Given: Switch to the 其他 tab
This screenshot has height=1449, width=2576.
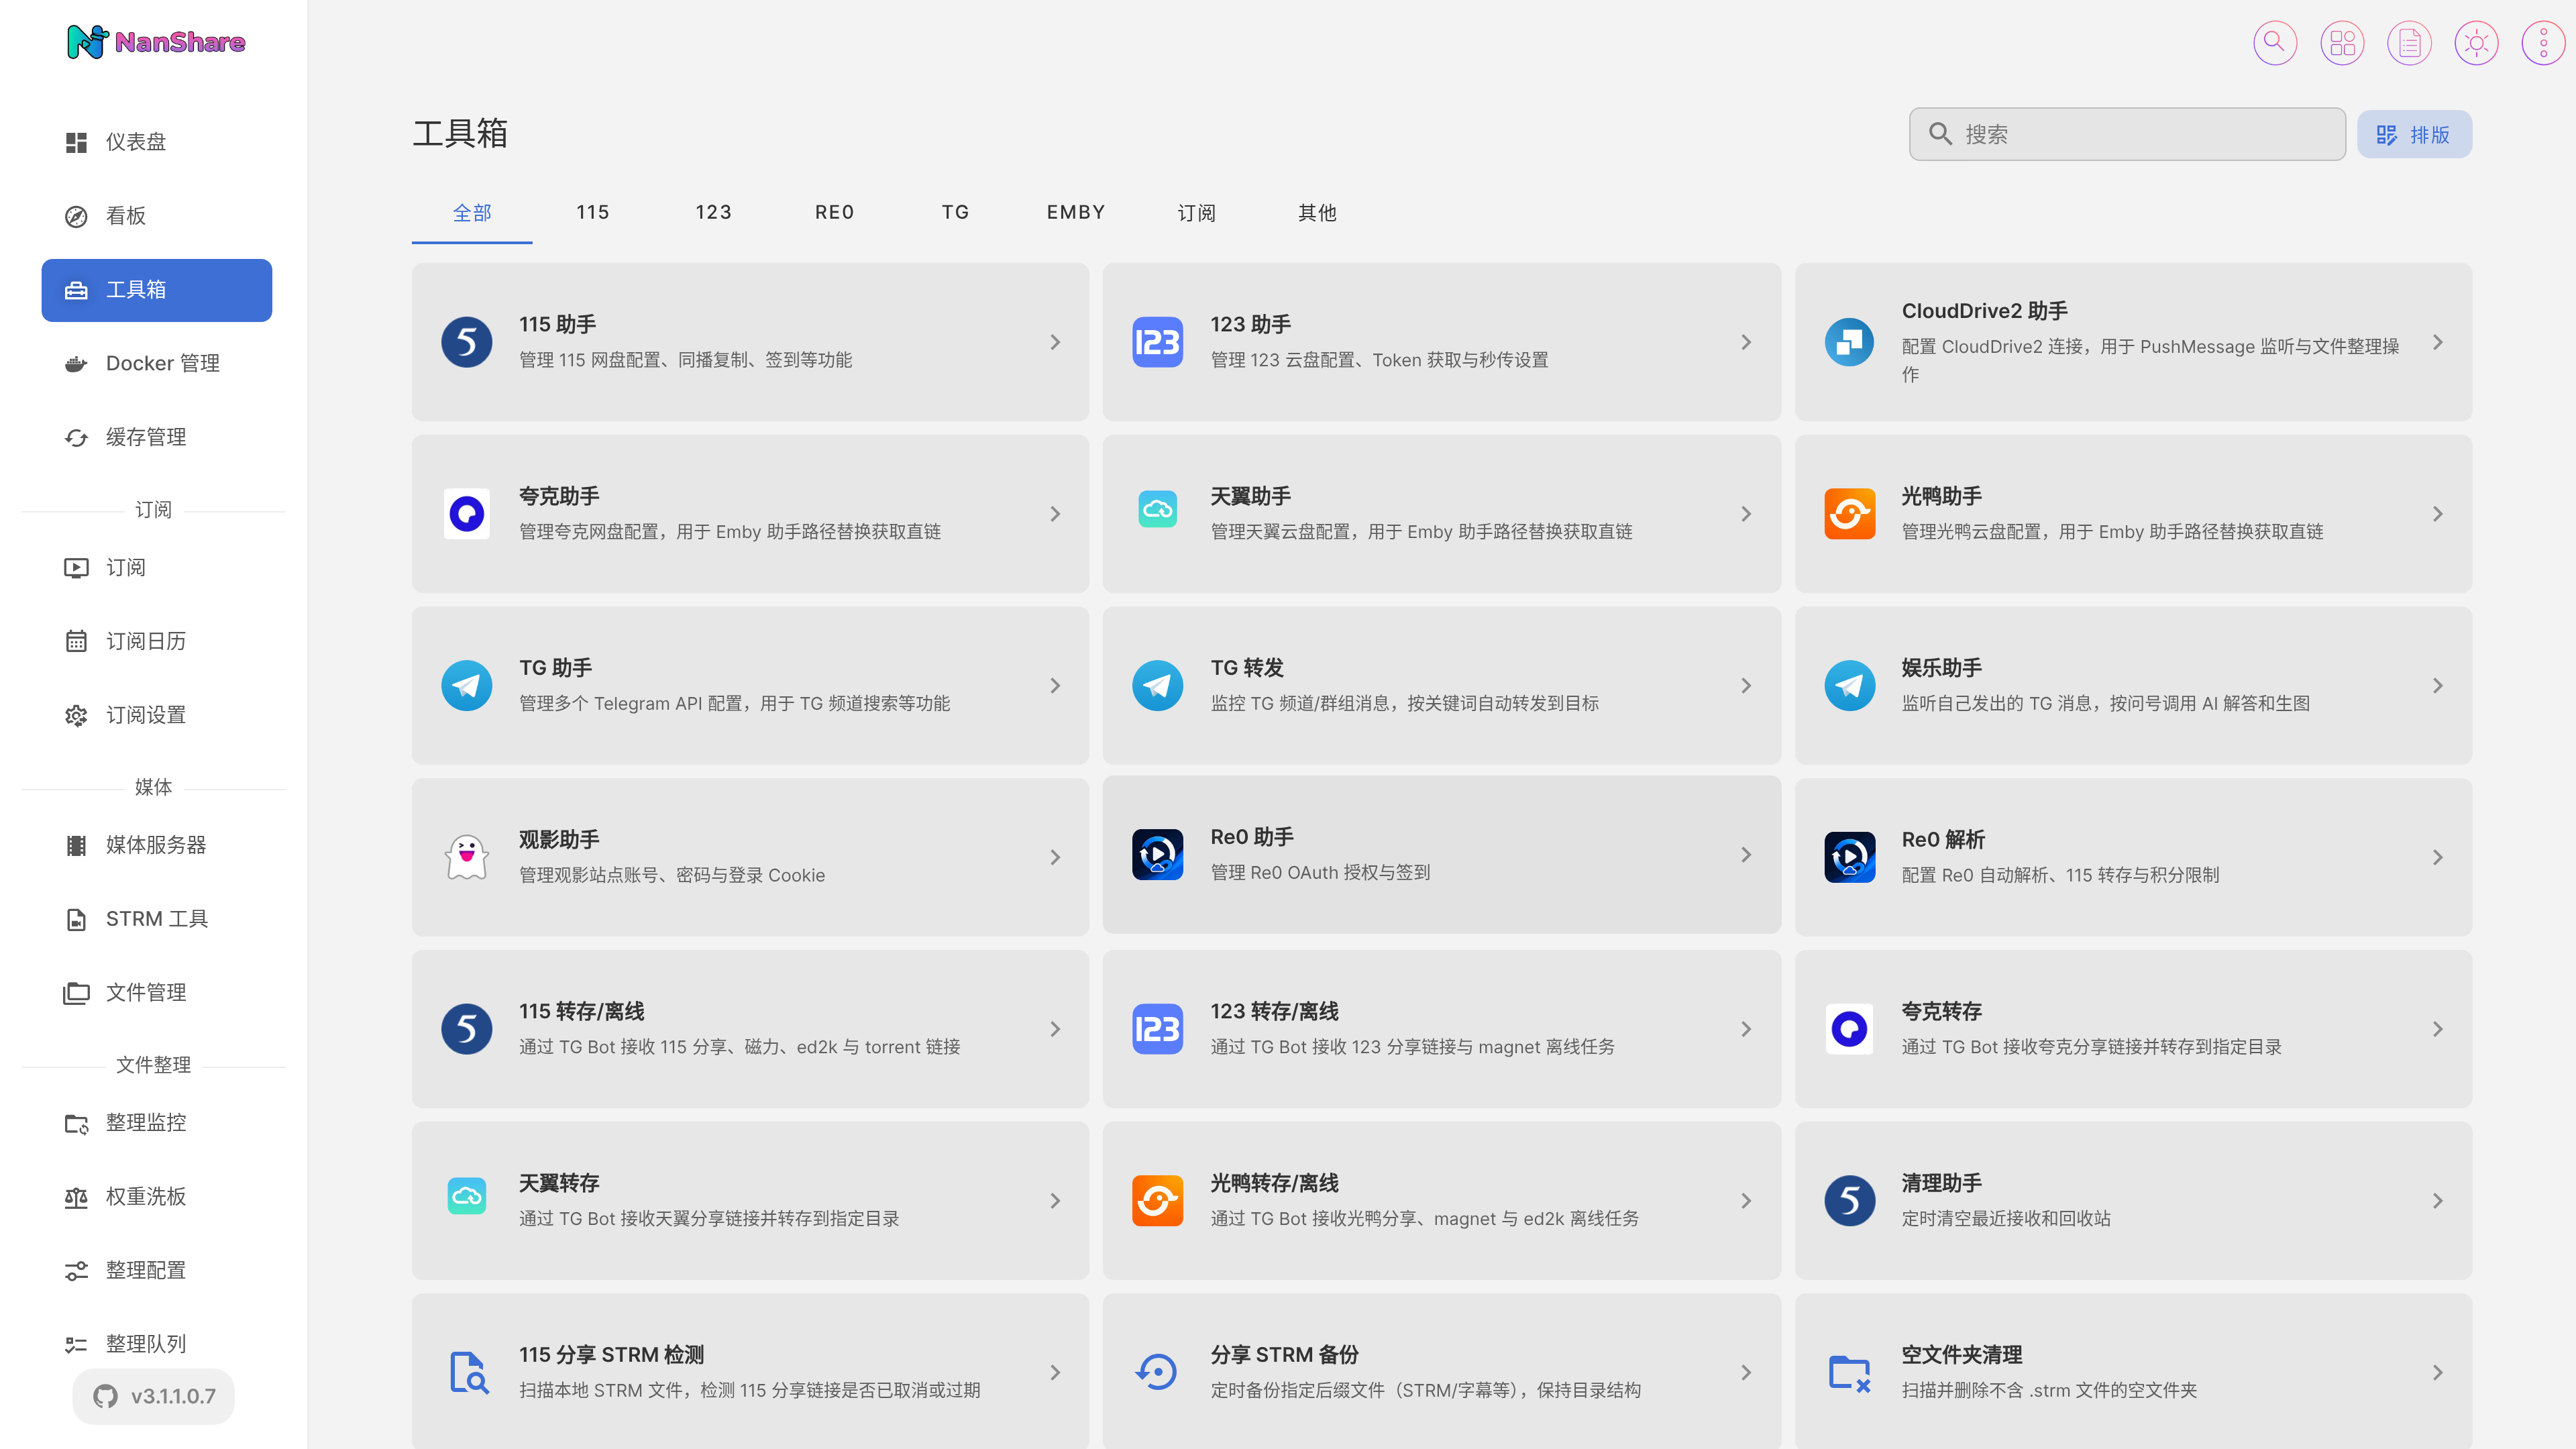Looking at the screenshot, I should tap(1317, 212).
